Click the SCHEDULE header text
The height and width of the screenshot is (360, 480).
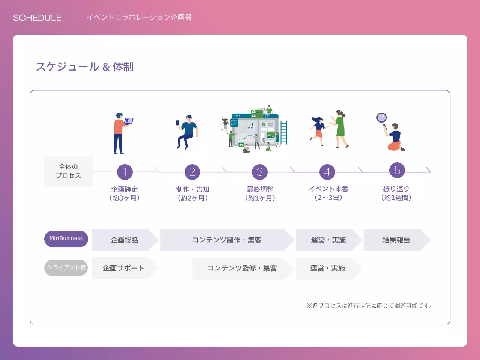pos(37,18)
